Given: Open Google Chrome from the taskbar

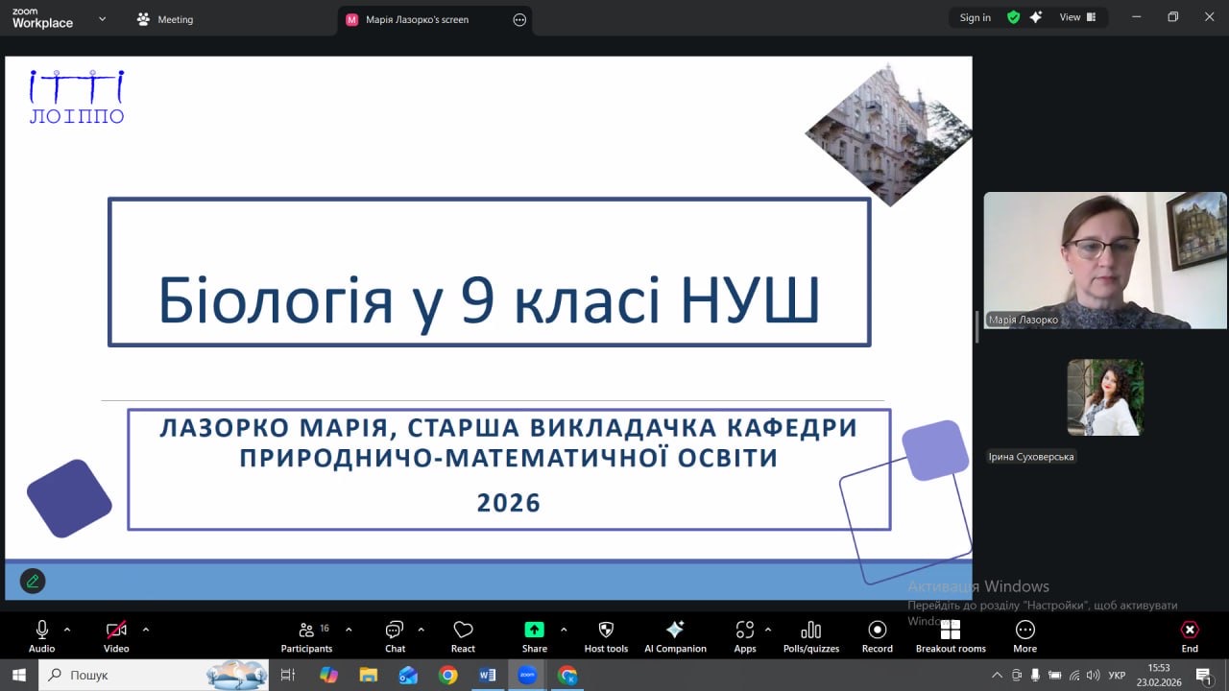Looking at the screenshot, I should click(448, 675).
